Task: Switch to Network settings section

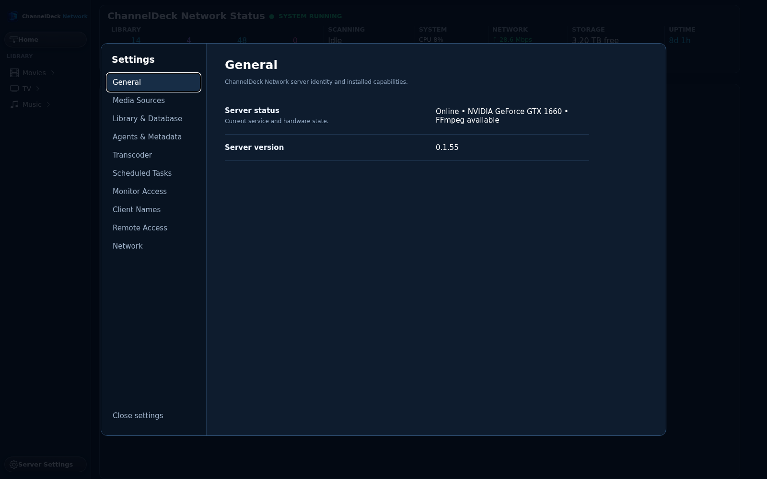Action: click(153, 246)
